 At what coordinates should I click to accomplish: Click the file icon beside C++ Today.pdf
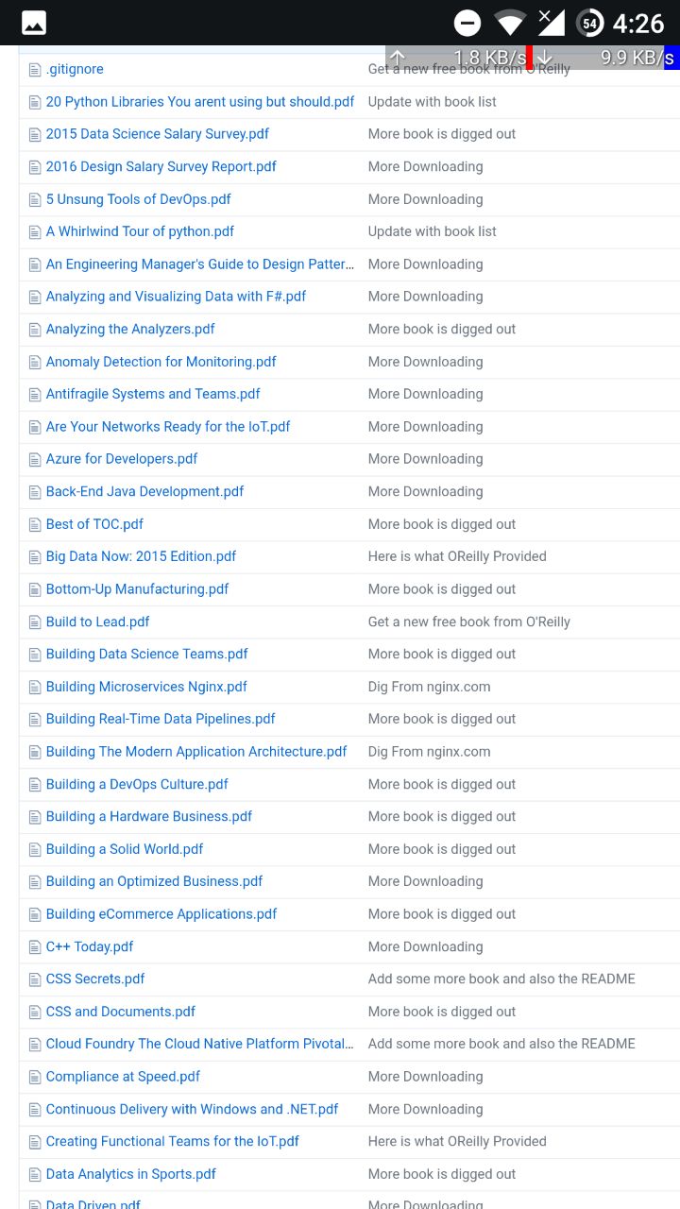(35, 947)
